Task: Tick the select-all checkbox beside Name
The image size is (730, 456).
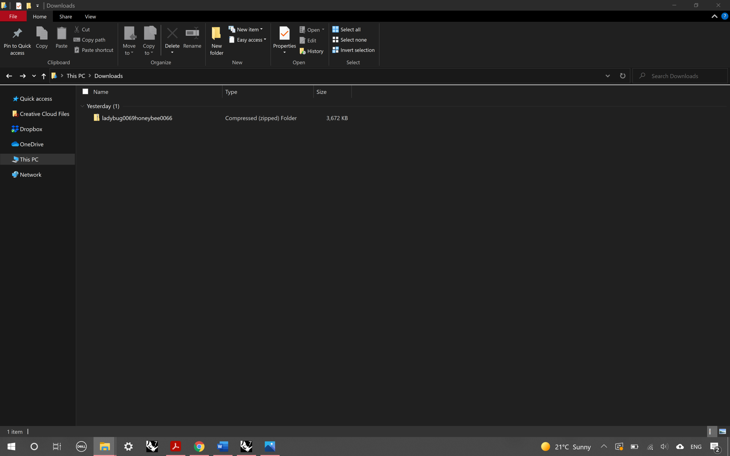Action: click(x=85, y=91)
